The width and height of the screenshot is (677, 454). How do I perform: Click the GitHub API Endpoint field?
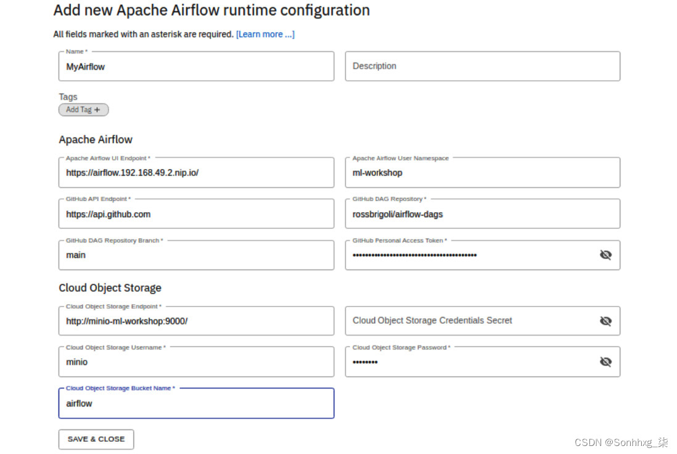click(196, 214)
